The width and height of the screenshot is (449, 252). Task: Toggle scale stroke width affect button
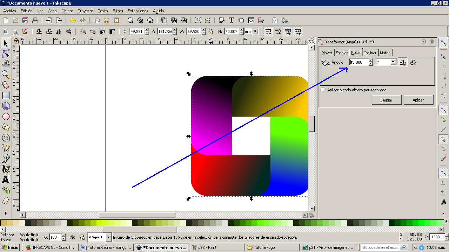pos(268,31)
